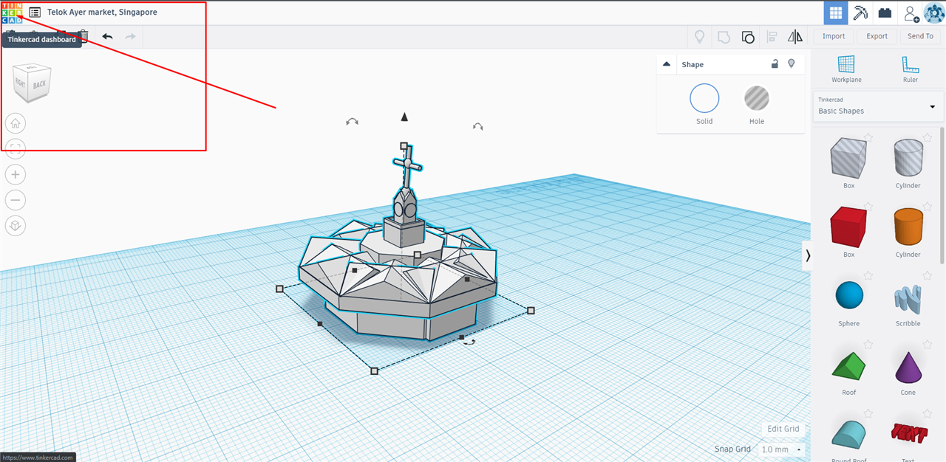Open the user profile avatar
The image size is (946, 462).
point(934,13)
